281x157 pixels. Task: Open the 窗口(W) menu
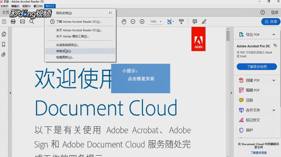point(38,6)
